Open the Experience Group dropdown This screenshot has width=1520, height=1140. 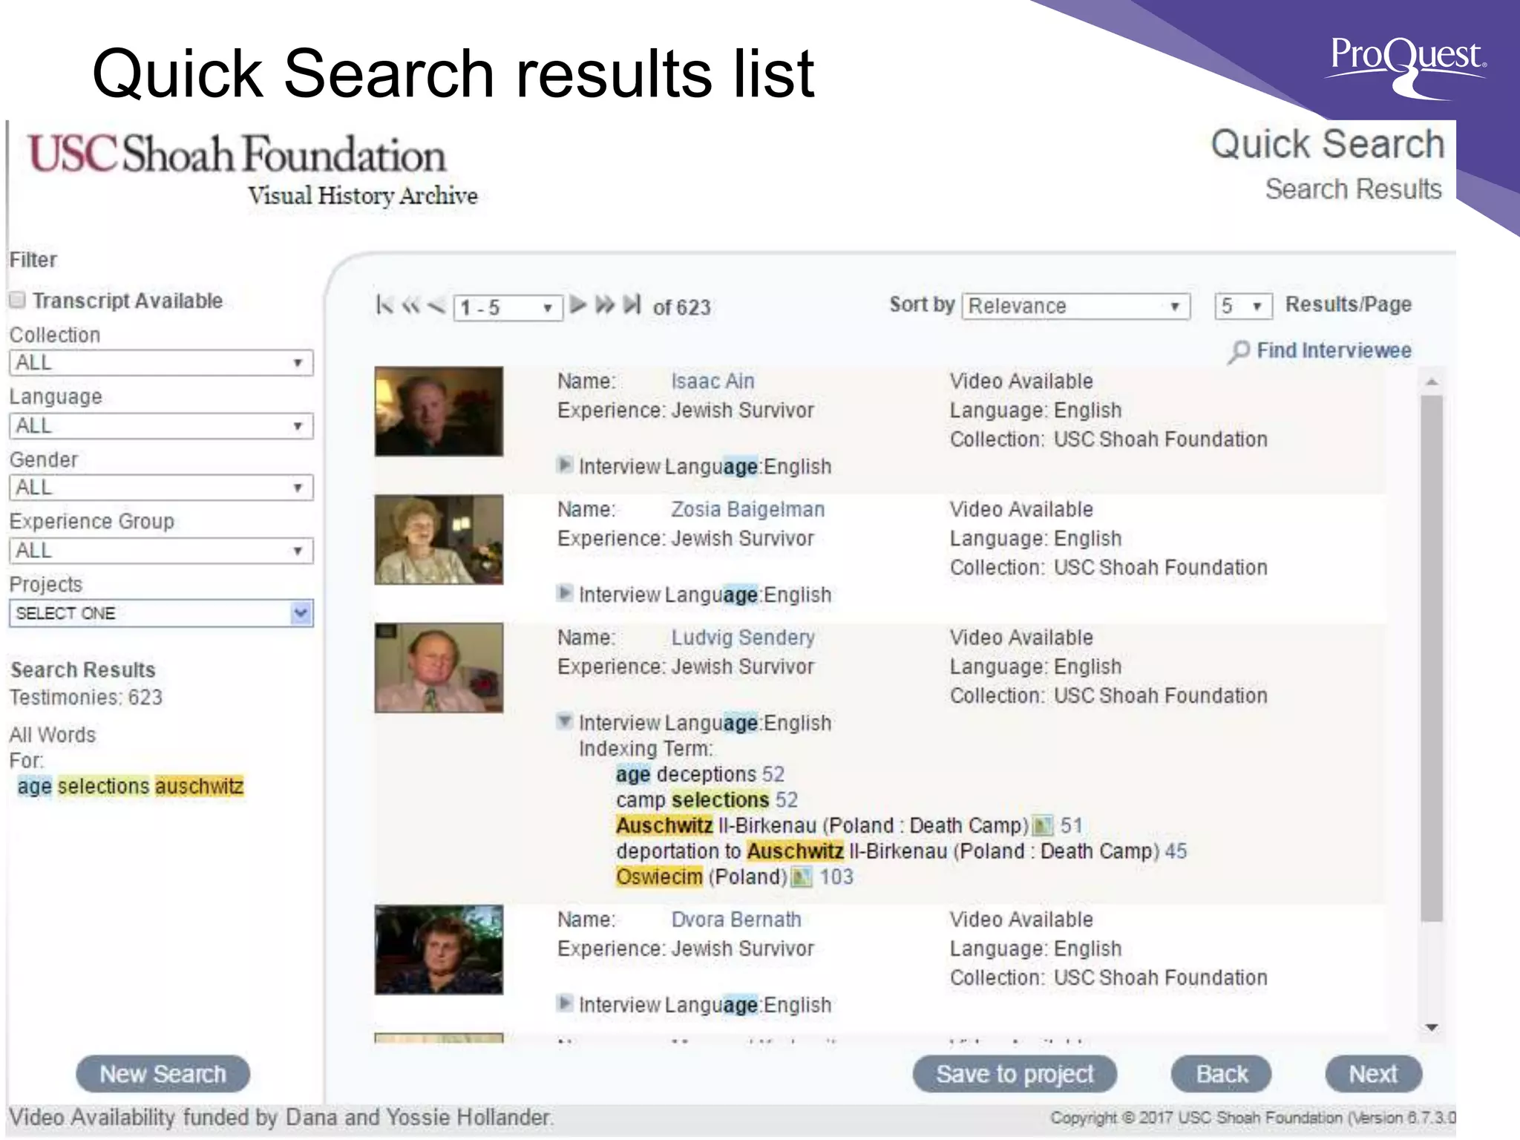pos(161,551)
